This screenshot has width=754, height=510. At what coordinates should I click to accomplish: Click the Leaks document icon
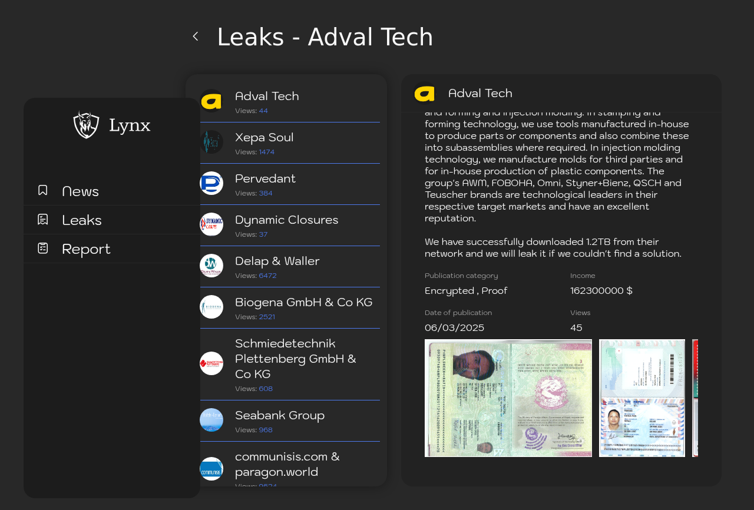[x=43, y=219]
